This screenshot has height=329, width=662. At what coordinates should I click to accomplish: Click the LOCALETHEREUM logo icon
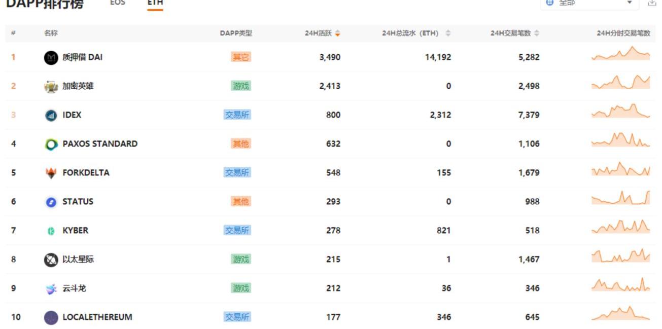[51, 318]
